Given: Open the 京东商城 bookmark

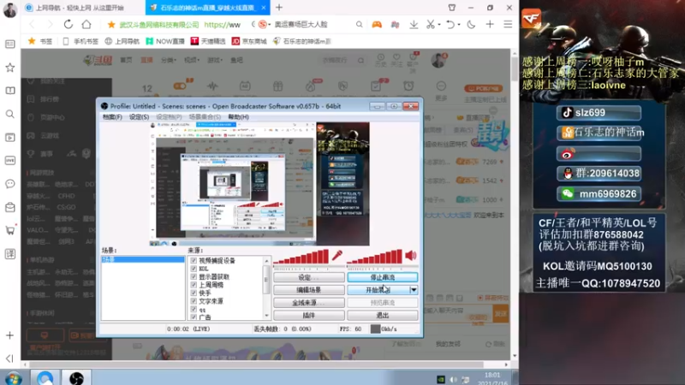Looking at the screenshot, I should pyautogui.click(x=249, y=41).
